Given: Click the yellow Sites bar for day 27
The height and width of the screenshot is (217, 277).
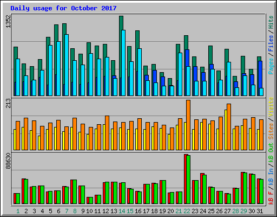Looking at the screenshot, I should 226,130.
